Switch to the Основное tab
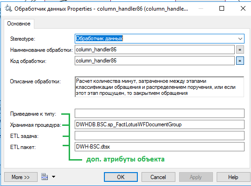The width and height of the screenshot is (251, 186). click(x=19, y=24)
